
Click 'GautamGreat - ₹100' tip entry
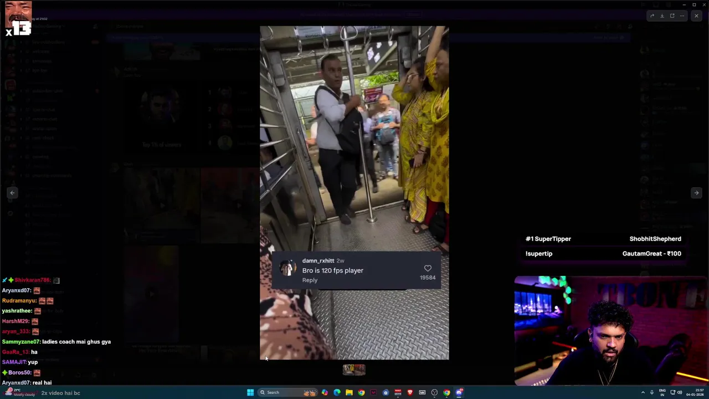tap(651, 254)
